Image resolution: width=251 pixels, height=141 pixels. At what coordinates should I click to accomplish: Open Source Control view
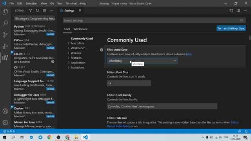5,34
